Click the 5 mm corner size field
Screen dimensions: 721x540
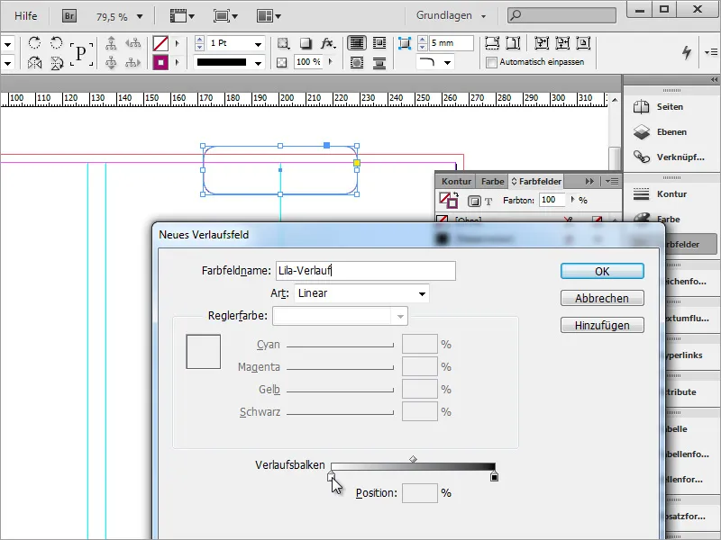pos(452,43)
